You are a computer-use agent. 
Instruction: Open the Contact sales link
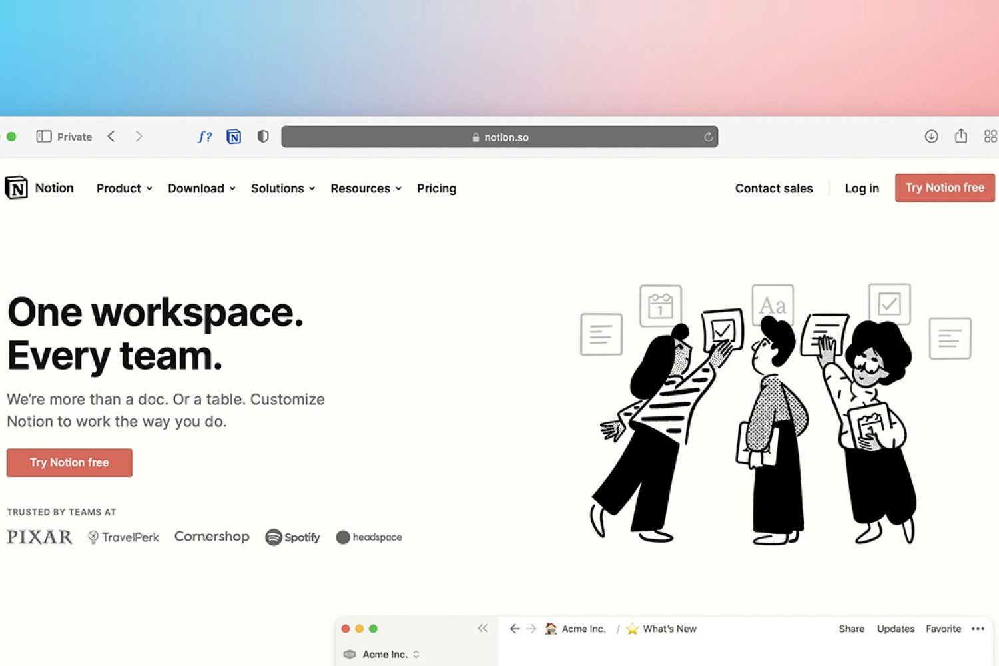[x=774, y=188]
